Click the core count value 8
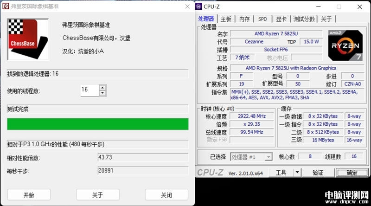Viewport: 371px width, 206px height. click(x=310, y=156)
